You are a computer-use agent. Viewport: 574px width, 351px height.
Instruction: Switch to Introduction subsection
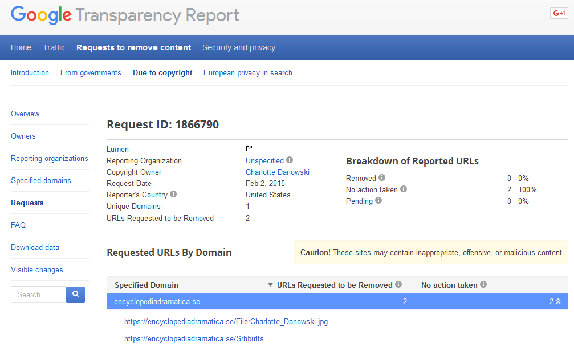(x=30, y=73)
